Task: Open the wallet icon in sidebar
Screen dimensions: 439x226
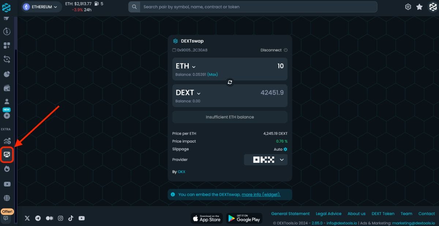Action: point(7,88)
